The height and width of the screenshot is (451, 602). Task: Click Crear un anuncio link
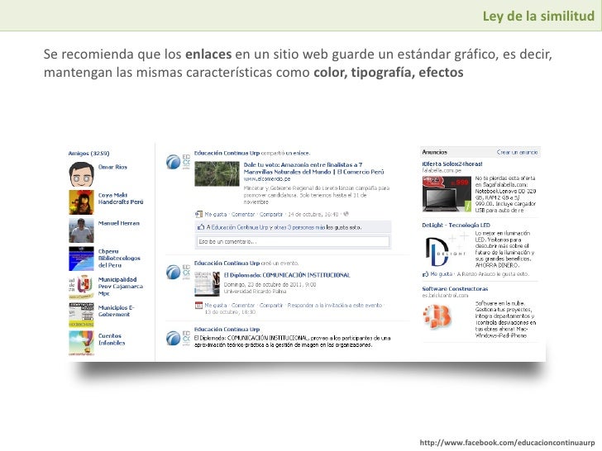[x=517, y=152]
